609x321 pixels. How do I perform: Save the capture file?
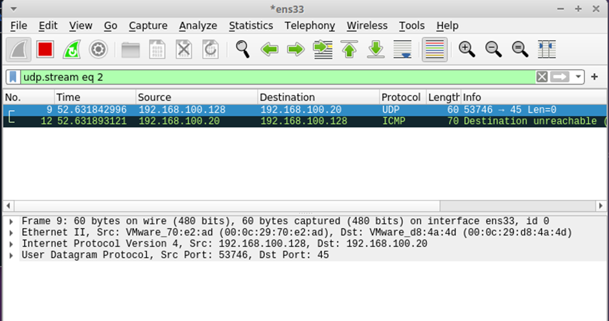(x=157, y=49)
